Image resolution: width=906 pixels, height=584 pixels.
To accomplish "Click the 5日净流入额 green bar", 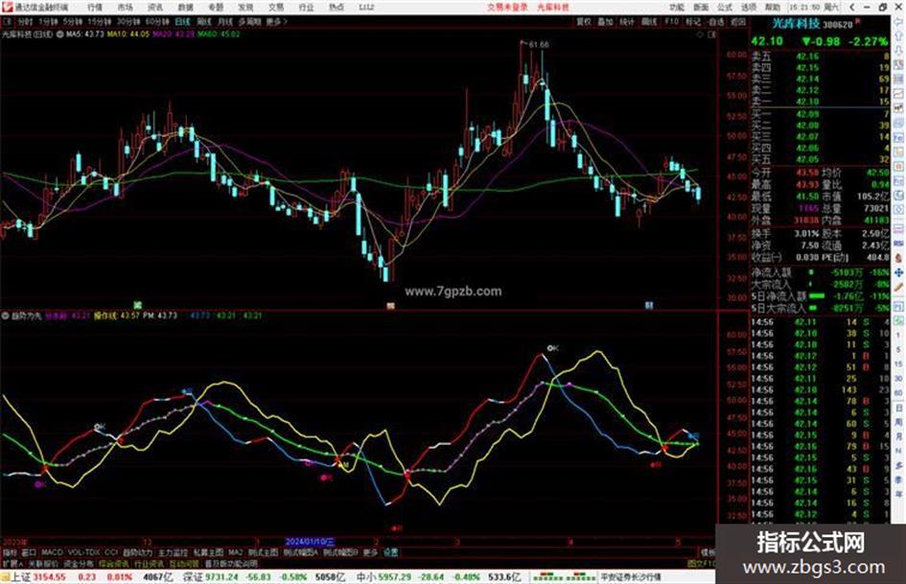I will 817,296.
